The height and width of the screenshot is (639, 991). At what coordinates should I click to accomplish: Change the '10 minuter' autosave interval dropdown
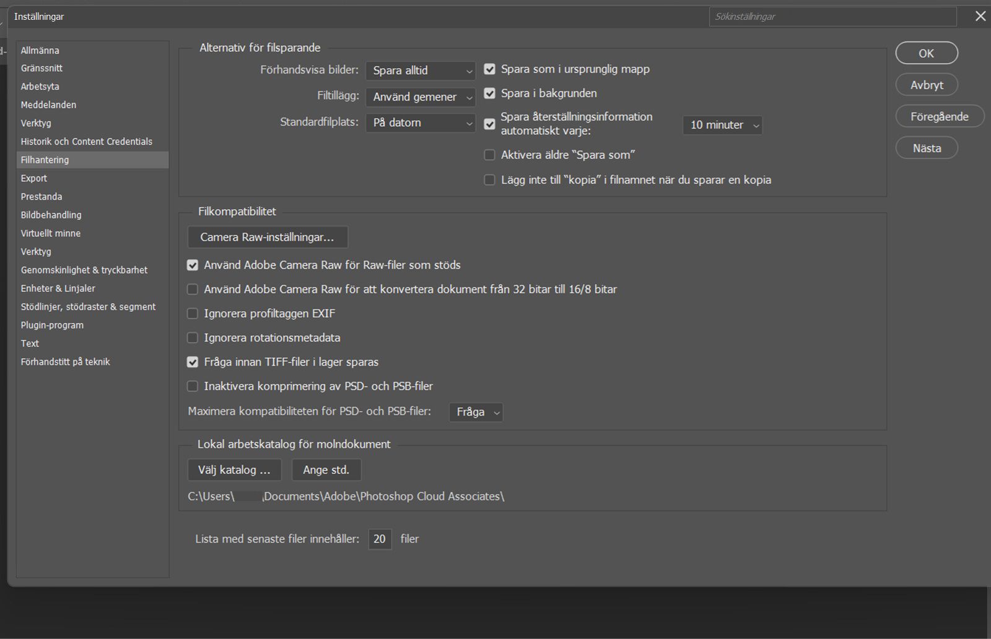pyautogui.click(x=722, y=125)
